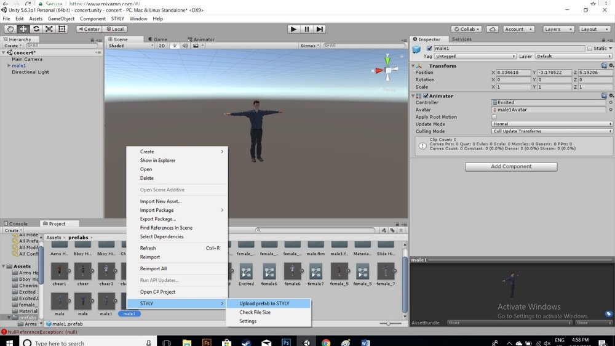
Task: Toggle the Static checkbox
Action: click(x=590, y=48)
